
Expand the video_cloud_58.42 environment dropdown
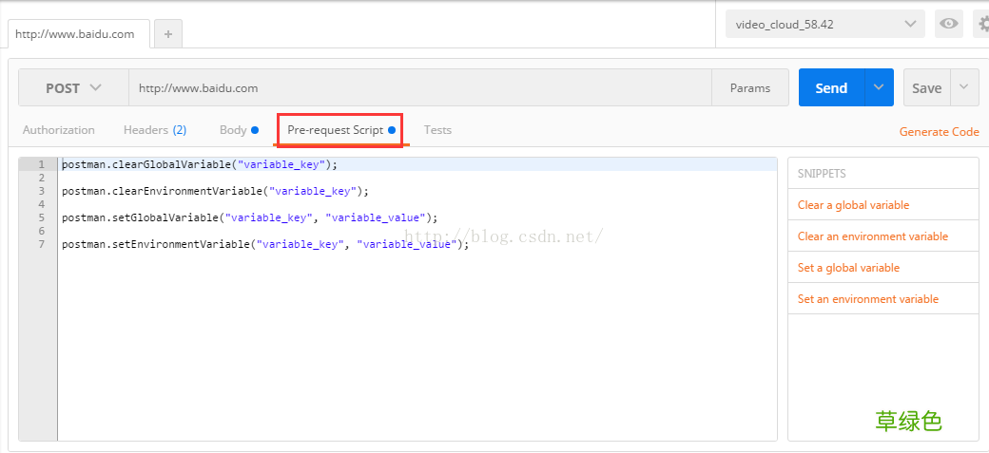pos(825,24)
